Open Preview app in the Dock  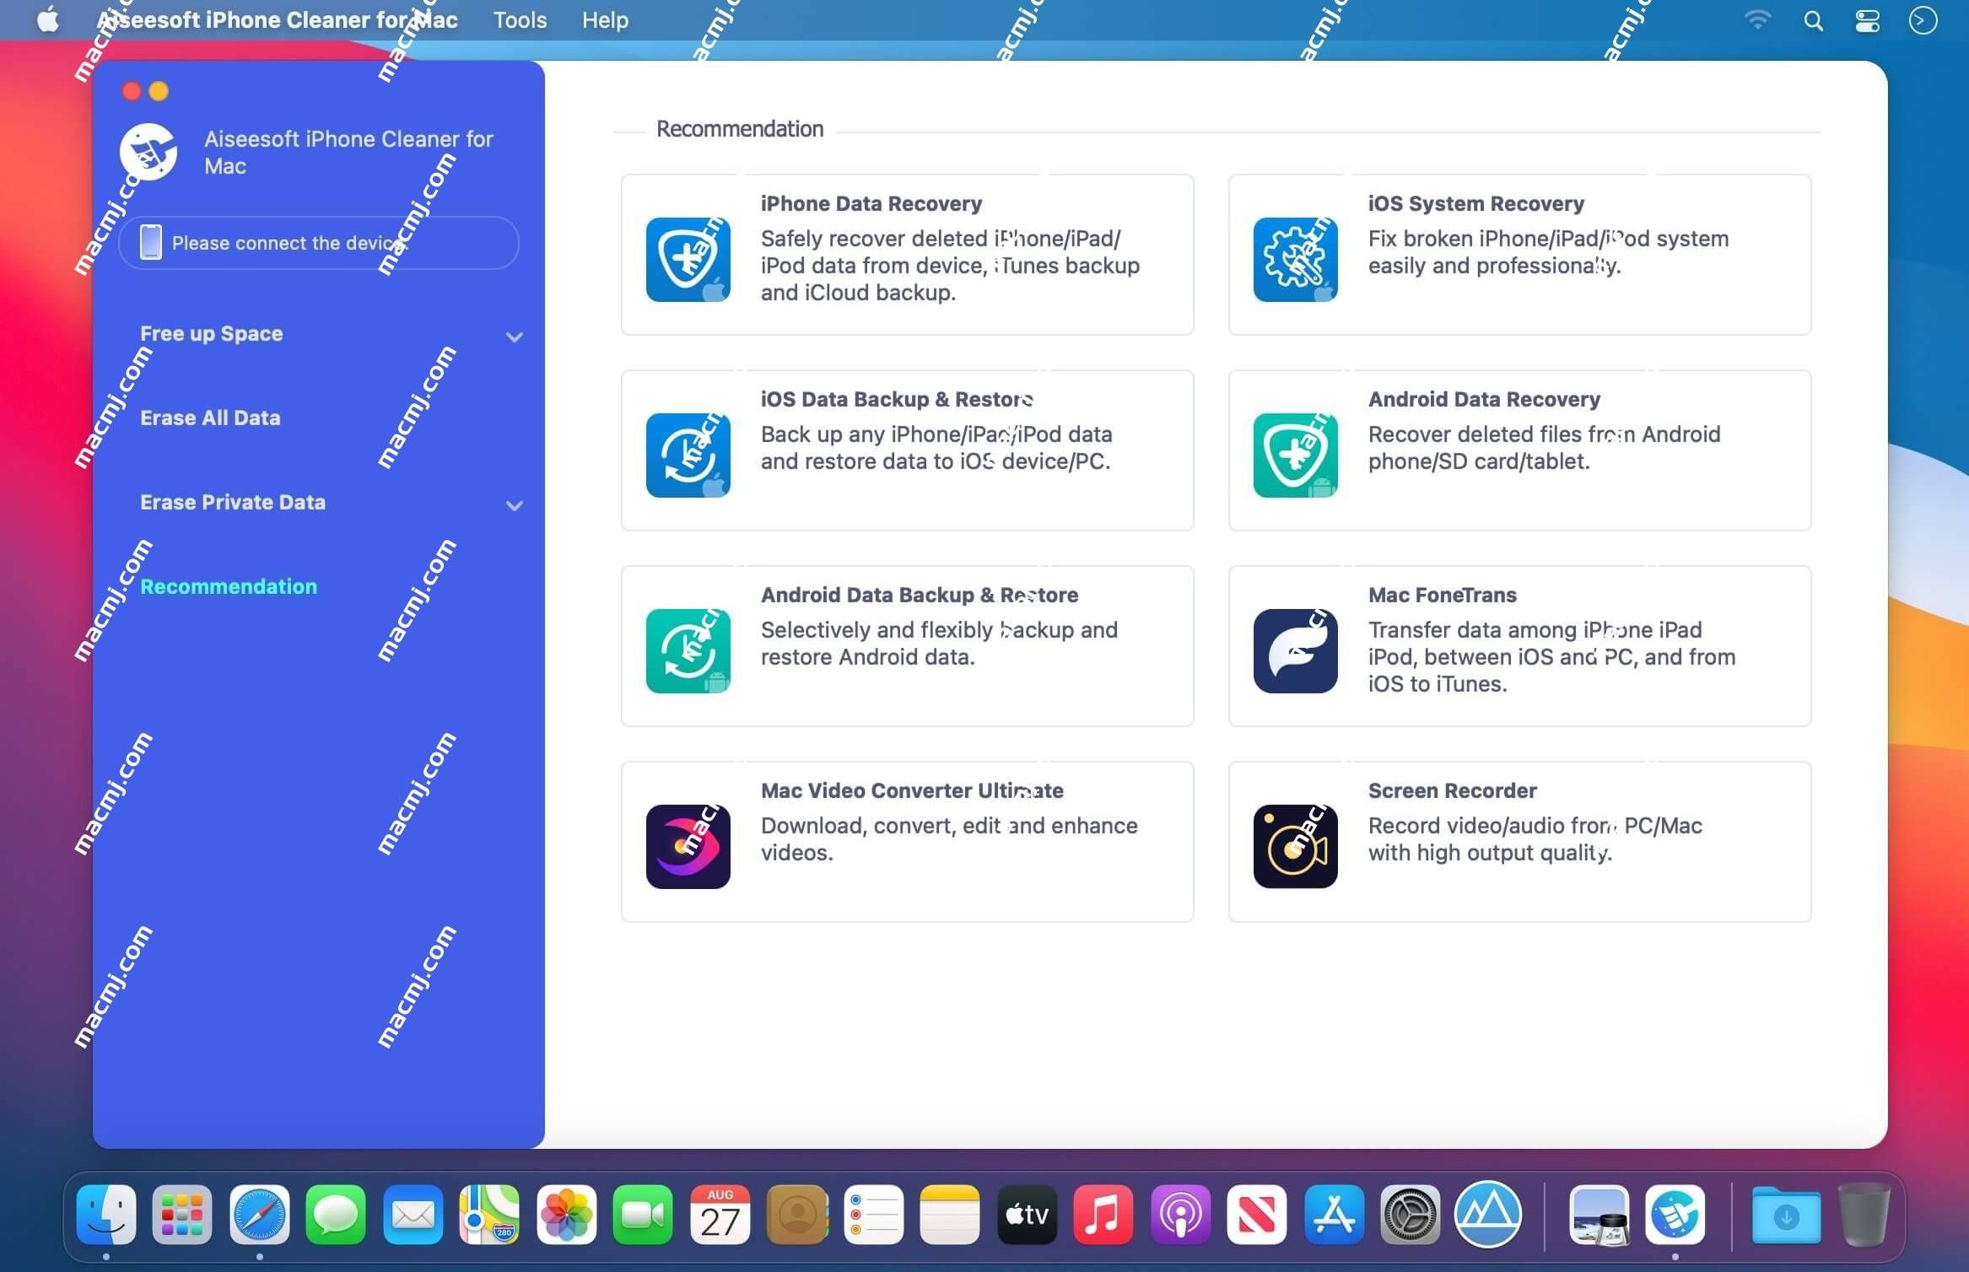coord(1598,1215)
